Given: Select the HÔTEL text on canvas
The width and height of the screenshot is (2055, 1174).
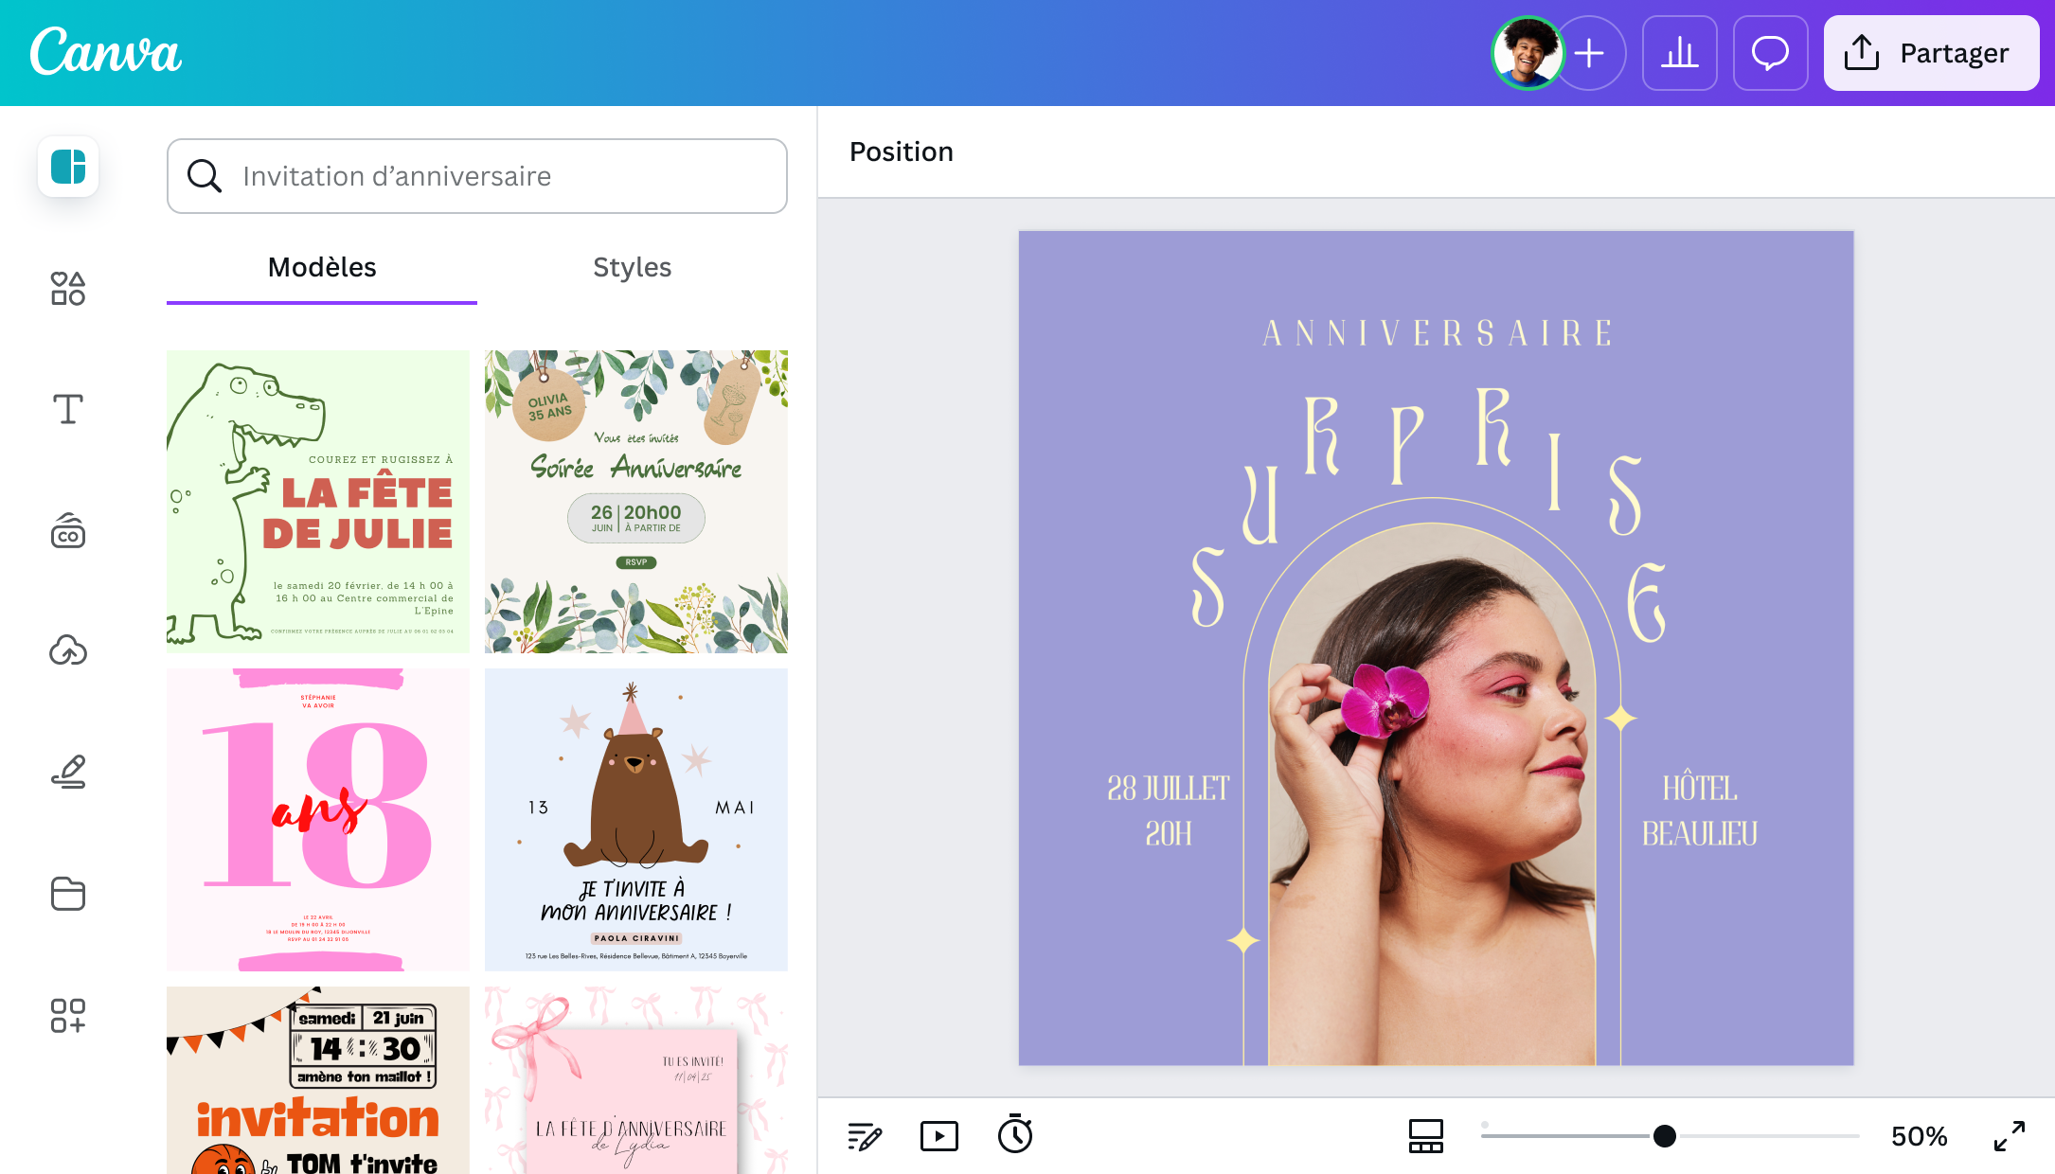Looking at the screenshot, I should point(1700,788).
